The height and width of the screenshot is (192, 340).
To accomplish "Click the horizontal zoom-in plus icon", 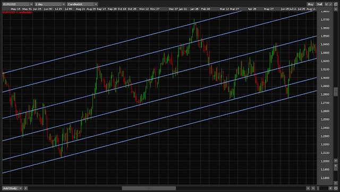I will tap(330, 188).
